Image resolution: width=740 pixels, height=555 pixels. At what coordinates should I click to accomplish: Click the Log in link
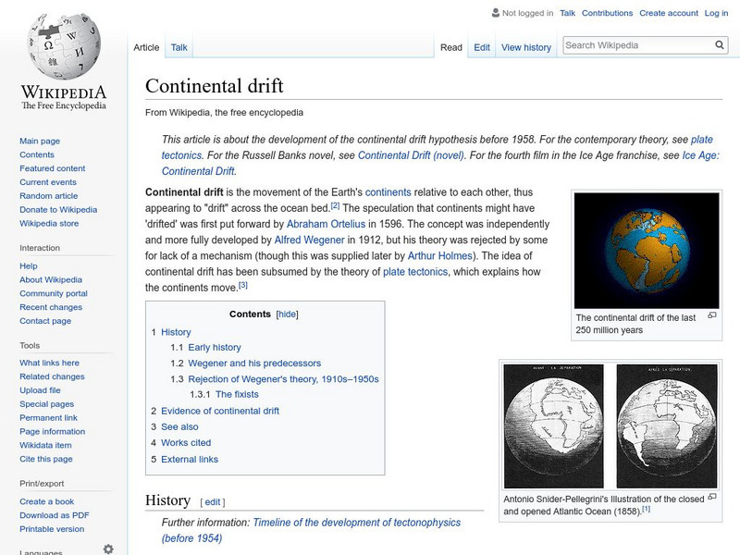(x=716, y=13)
